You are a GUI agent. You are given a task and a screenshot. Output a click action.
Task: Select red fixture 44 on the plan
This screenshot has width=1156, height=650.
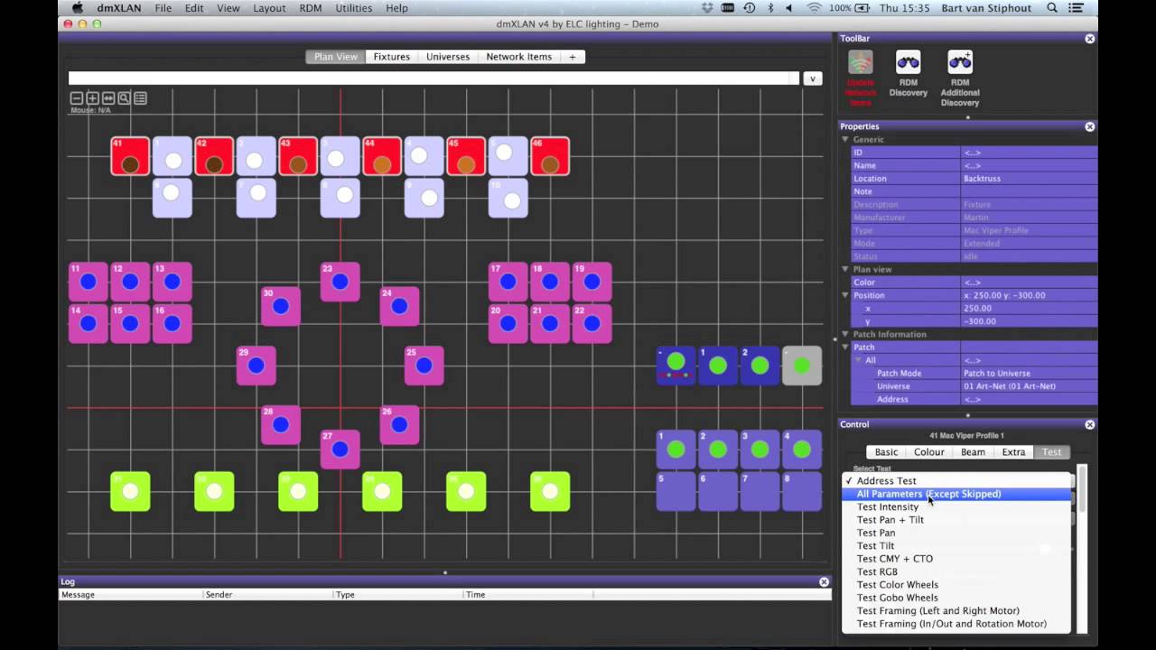pos(382,156)
